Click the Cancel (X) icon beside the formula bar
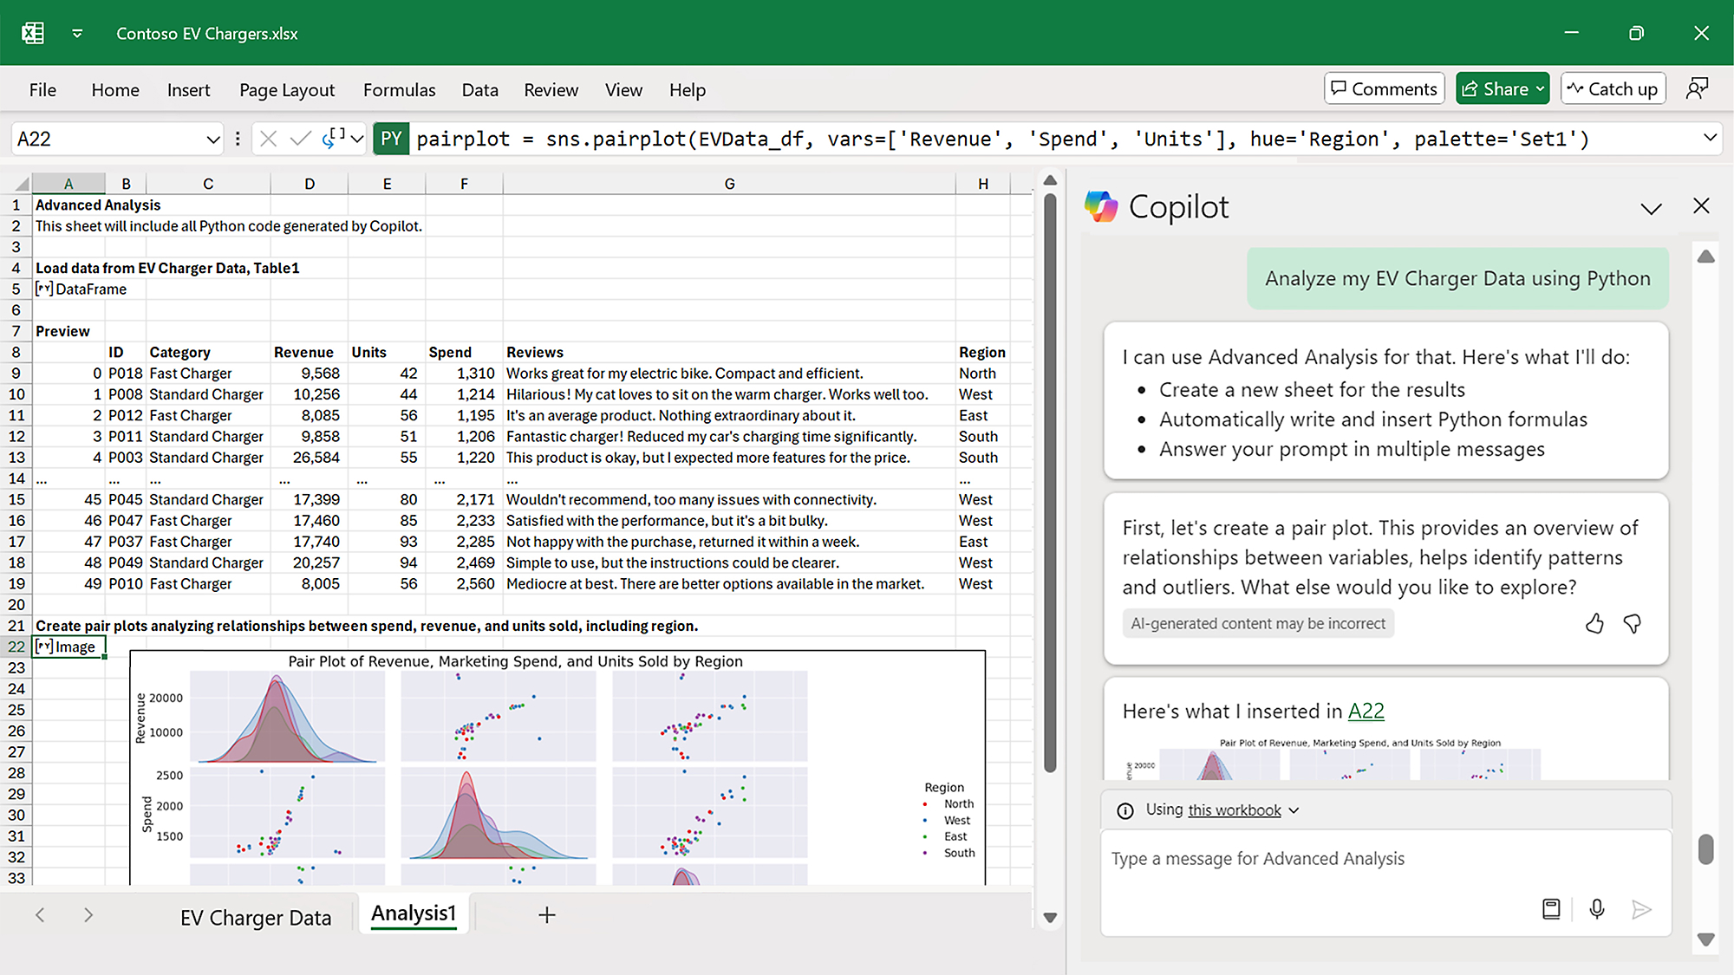Image resolution: width=1734 pixels, height=975 pixels. coord(269,138)
